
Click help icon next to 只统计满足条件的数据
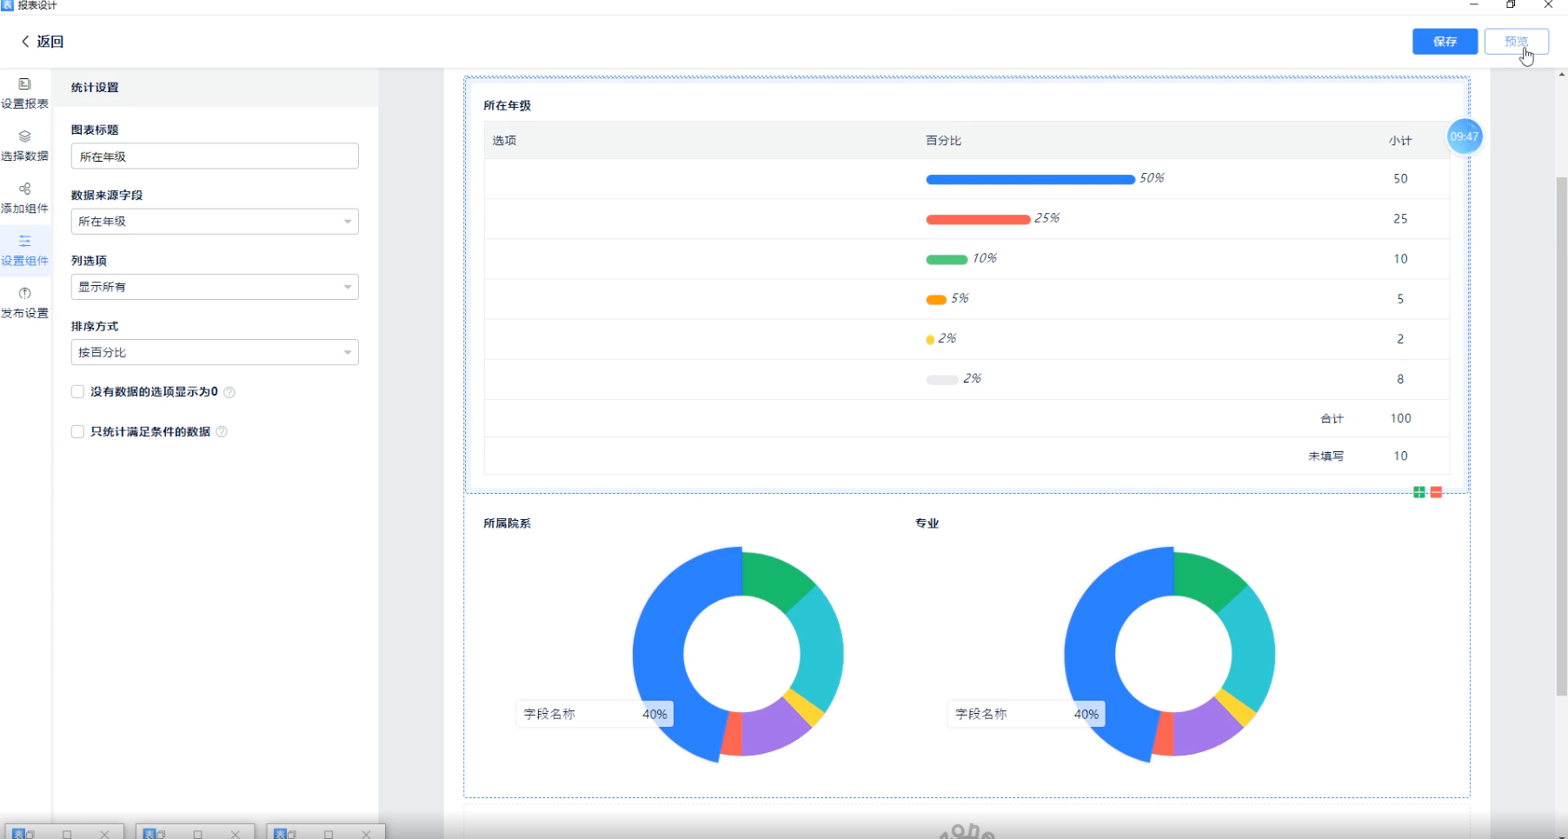click(x=222, y=432)
